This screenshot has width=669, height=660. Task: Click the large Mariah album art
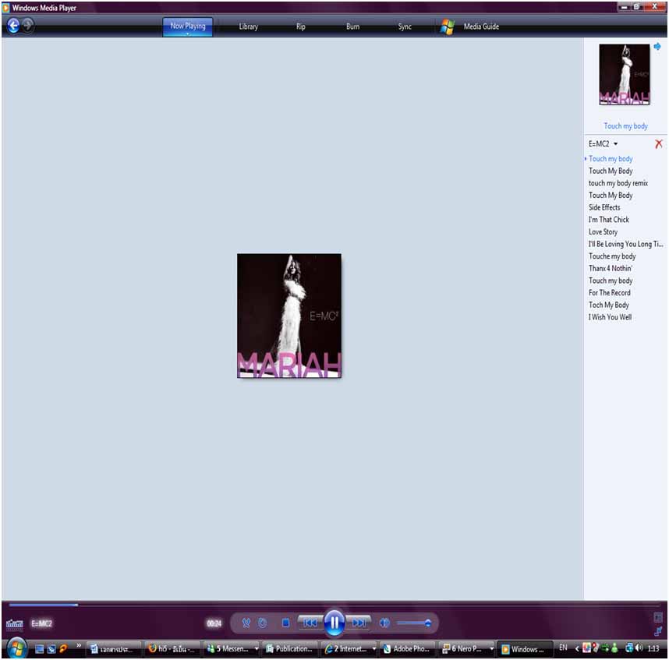tap(289, 316)
